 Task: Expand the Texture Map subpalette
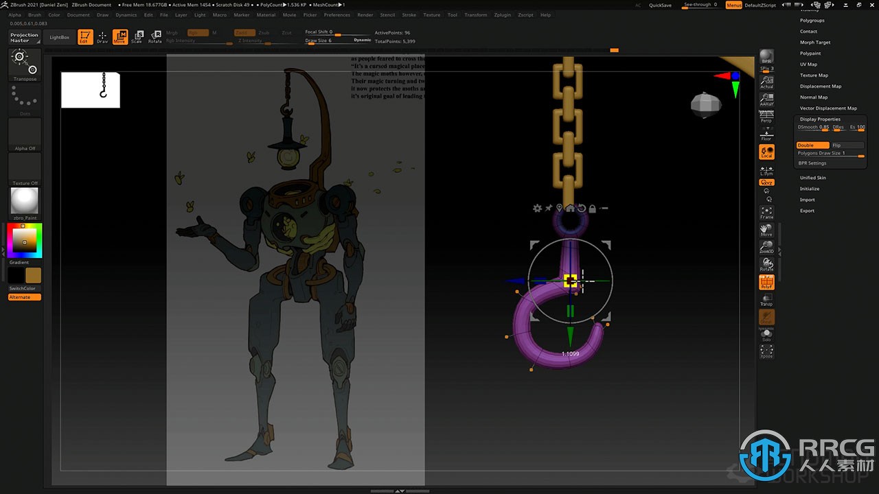pos(814,75)
